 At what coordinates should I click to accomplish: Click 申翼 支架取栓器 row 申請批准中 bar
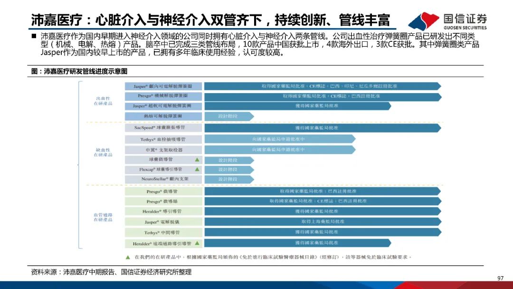pyautogui.click(x=280, y=150)
